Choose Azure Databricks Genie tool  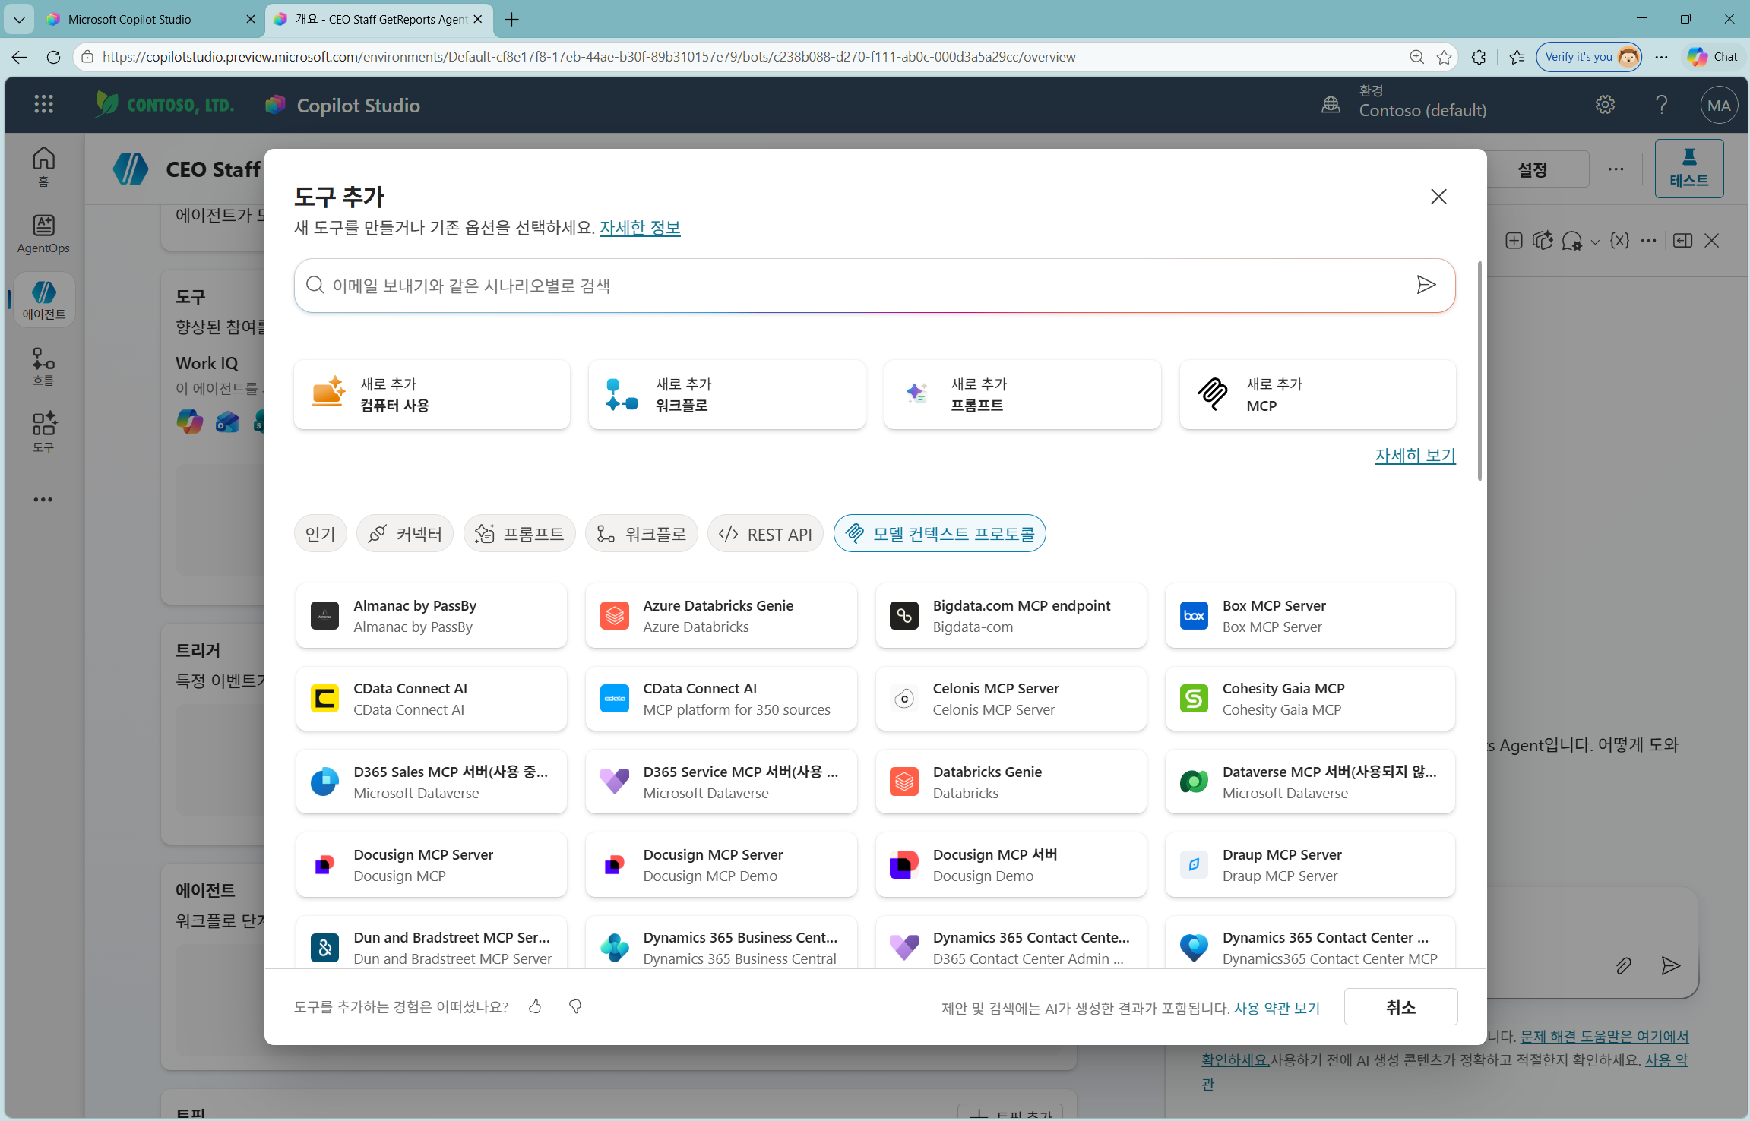(721, 616)
